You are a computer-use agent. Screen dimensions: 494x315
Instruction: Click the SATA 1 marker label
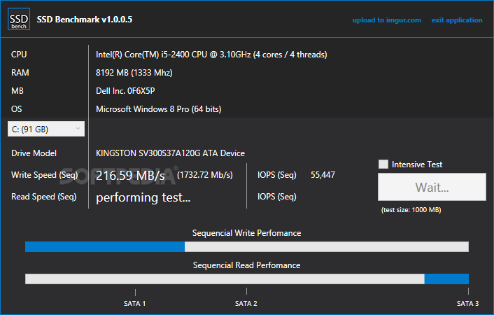point(135,303)
